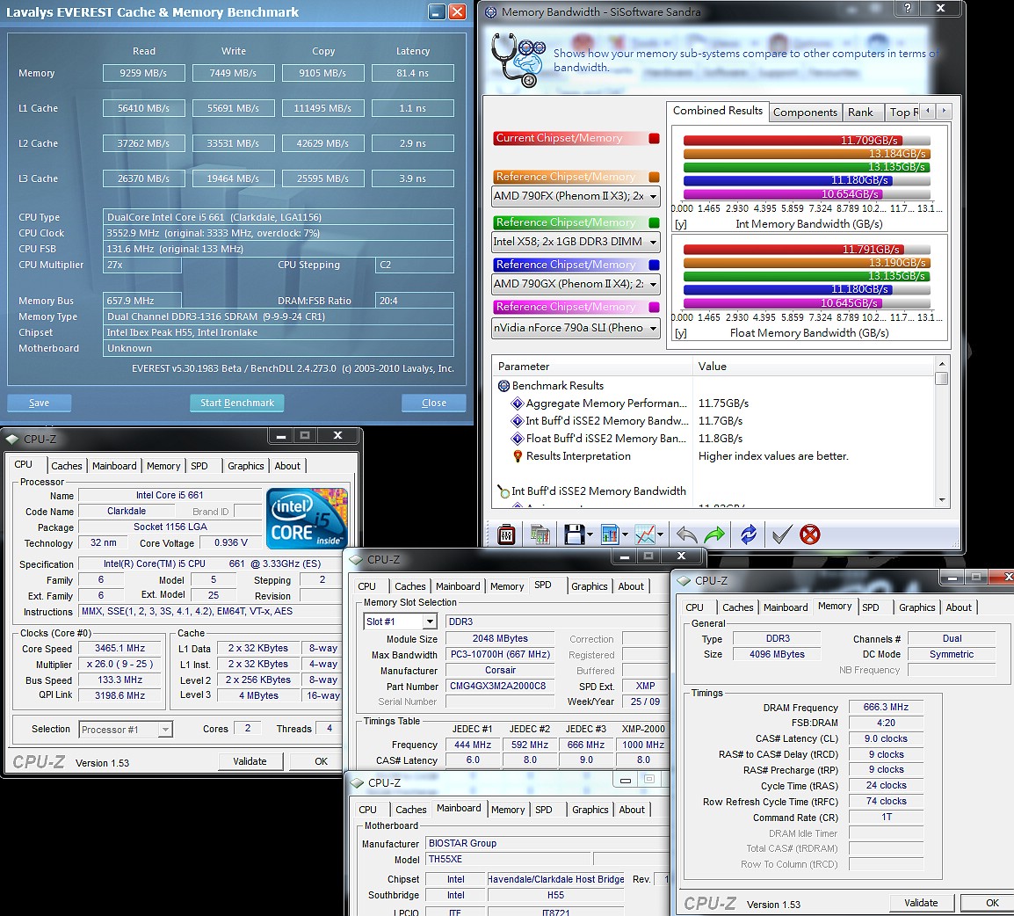This screenshot has width=1014, height=916.
Task: Click Validate in the CPU-Z version 1.53 processor window
Action: coord(250,761)
